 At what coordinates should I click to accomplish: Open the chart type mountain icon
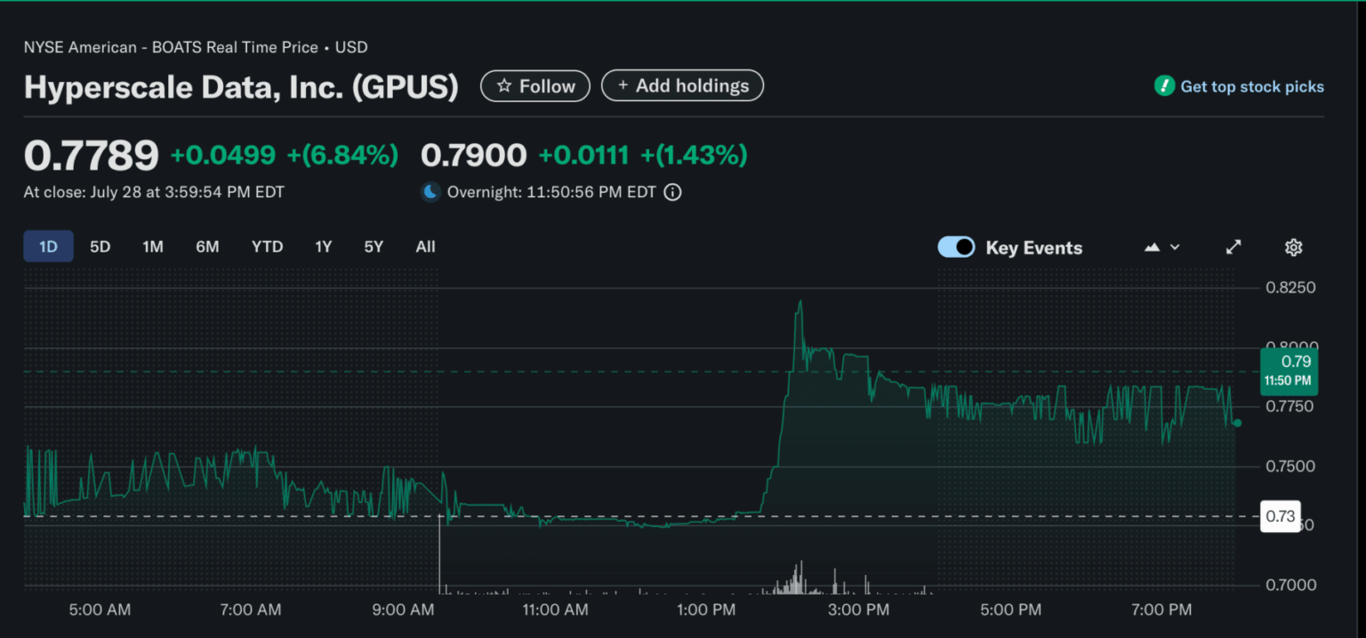coord(1152,247)
